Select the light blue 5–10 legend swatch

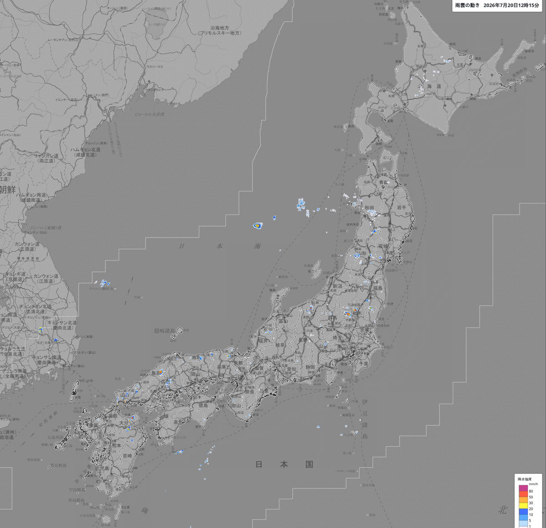coord(523,518)
